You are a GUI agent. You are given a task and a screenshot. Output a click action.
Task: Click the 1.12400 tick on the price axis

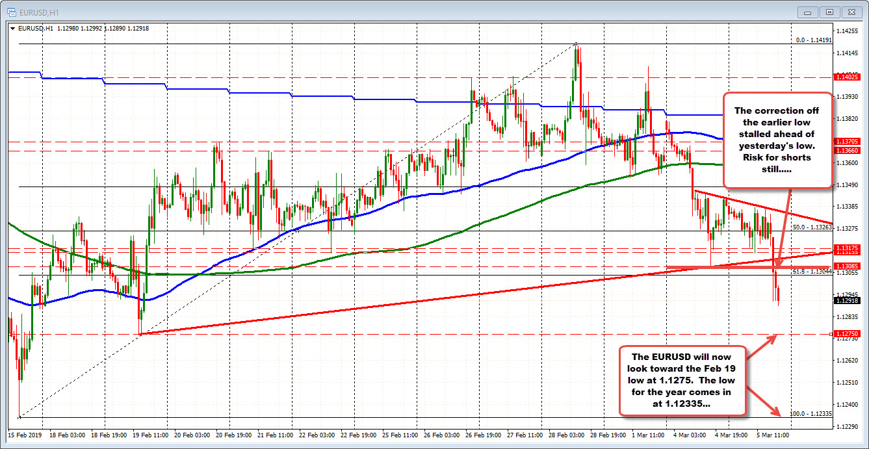tap(848, 404)
